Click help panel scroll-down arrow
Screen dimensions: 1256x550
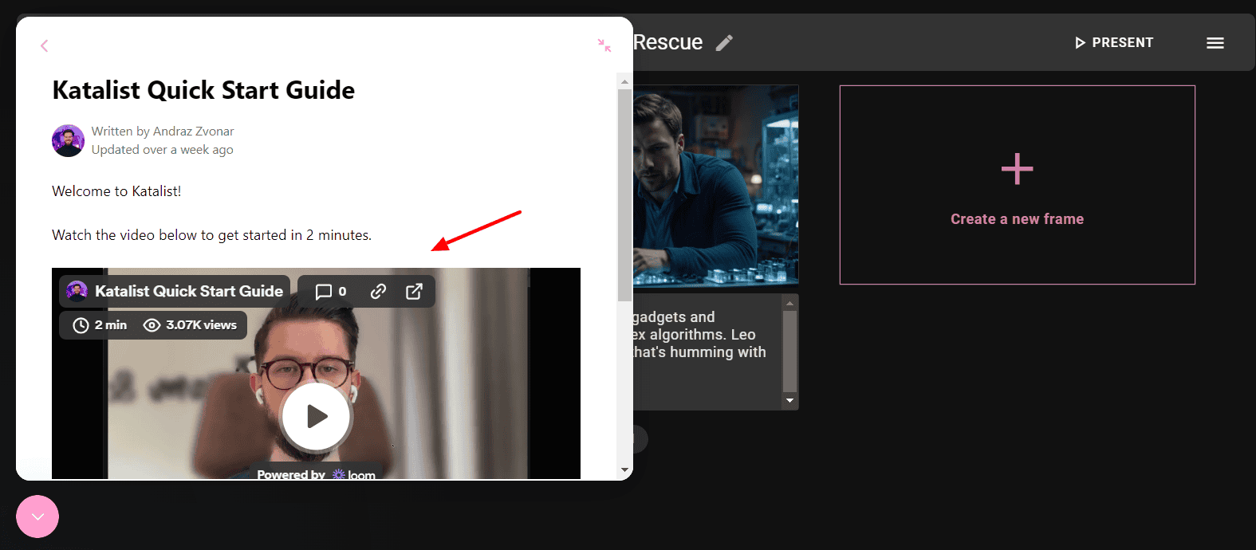tap(624, 470)
